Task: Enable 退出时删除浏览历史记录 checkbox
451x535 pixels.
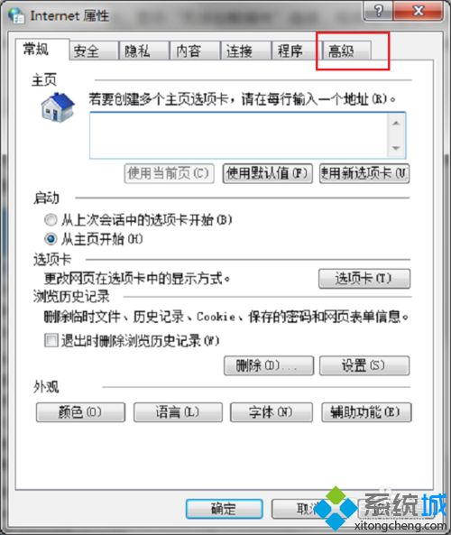Action: (x=51, y=340)
